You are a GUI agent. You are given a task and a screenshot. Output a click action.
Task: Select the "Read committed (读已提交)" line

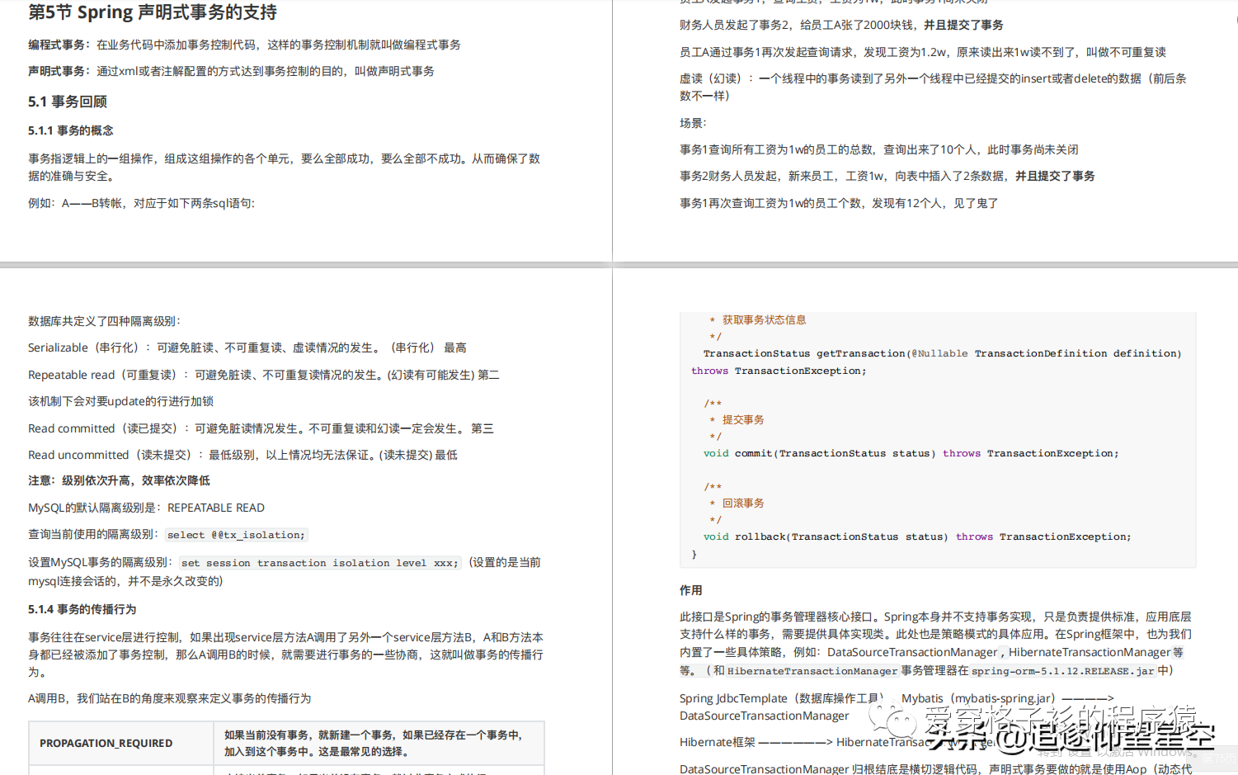coord(261,428)
